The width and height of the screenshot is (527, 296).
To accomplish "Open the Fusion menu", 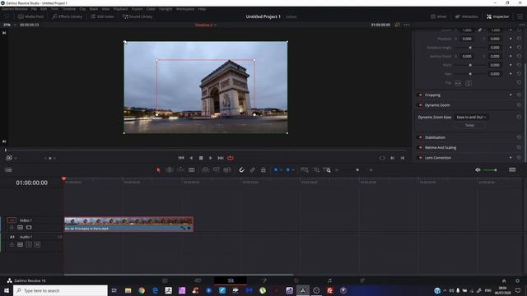I will [137, 9].
